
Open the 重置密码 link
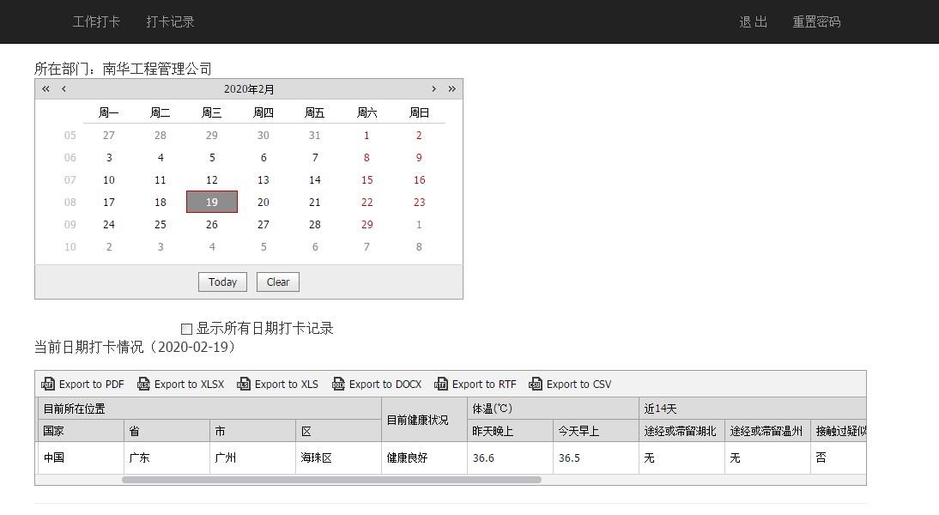coord(816,22)
